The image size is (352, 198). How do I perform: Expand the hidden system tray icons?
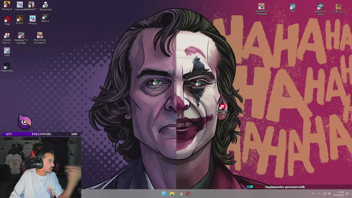coord(313,194)
